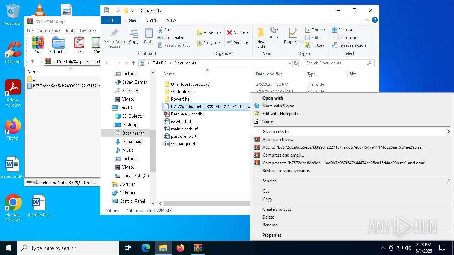Choose Add to archive... option
Viewport: 454px width, 255px height.
[x=277, y=140]
